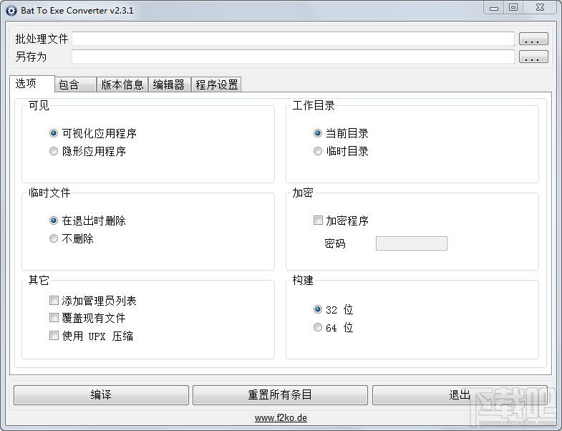562x431 pixels.
Task: Minimize the converter window
Action: pos(494,8)
